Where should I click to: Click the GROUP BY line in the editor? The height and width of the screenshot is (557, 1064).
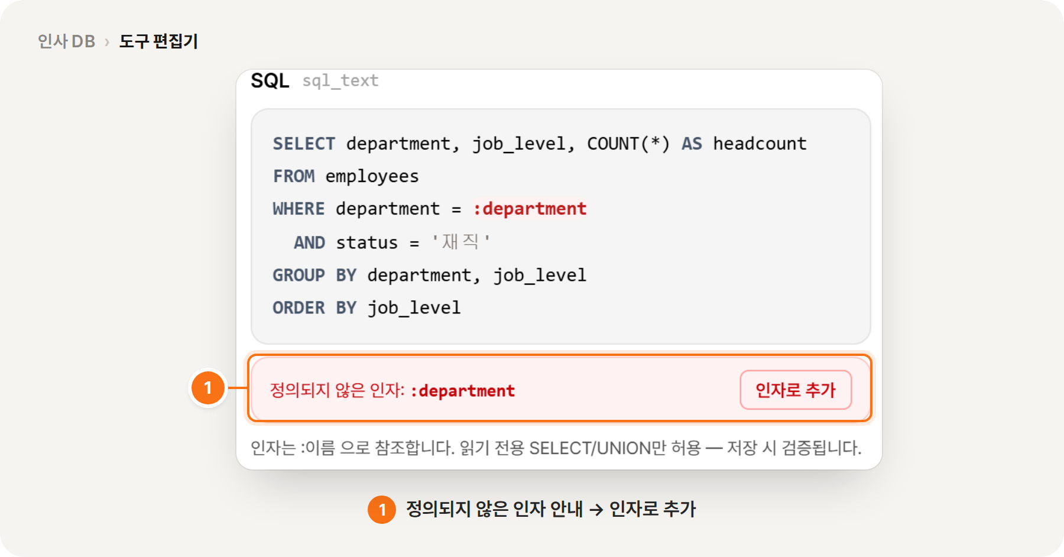(x=430, y=276)
